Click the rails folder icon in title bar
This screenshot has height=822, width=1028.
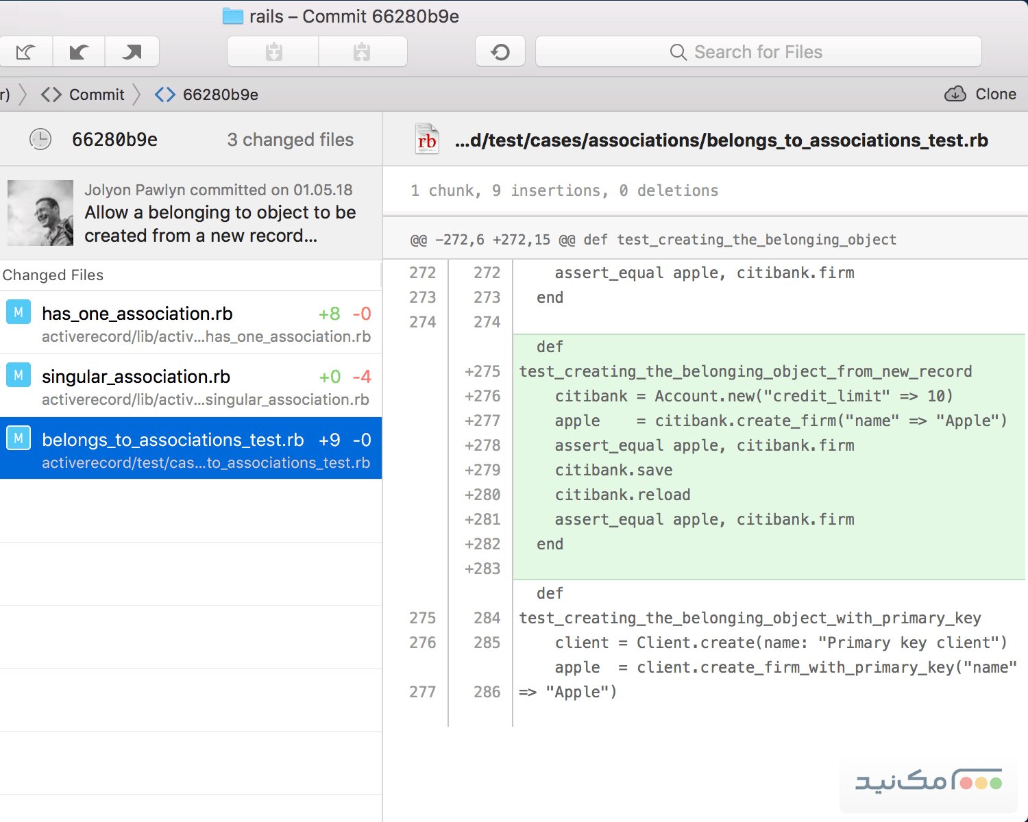coord(233,16)
